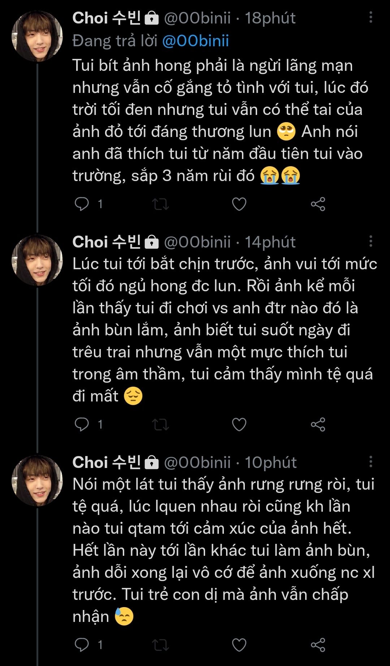Screen dimensions: 390x666
Task: Reply to the 10-minute-old tweet
Action: tap(82, 645)
